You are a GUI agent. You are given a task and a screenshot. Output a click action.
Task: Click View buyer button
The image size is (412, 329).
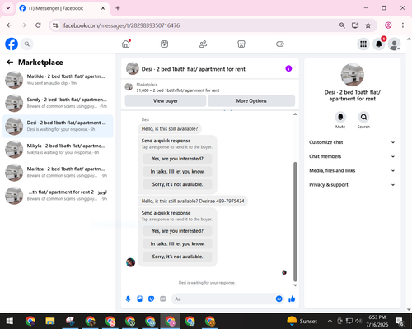(x=166, y=101)
